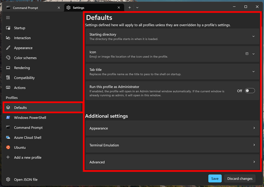This screenshot has width=264, height=187.
Task: Select Actions in the sidebar
Action: pyautogui.click(x=42, y=88)
